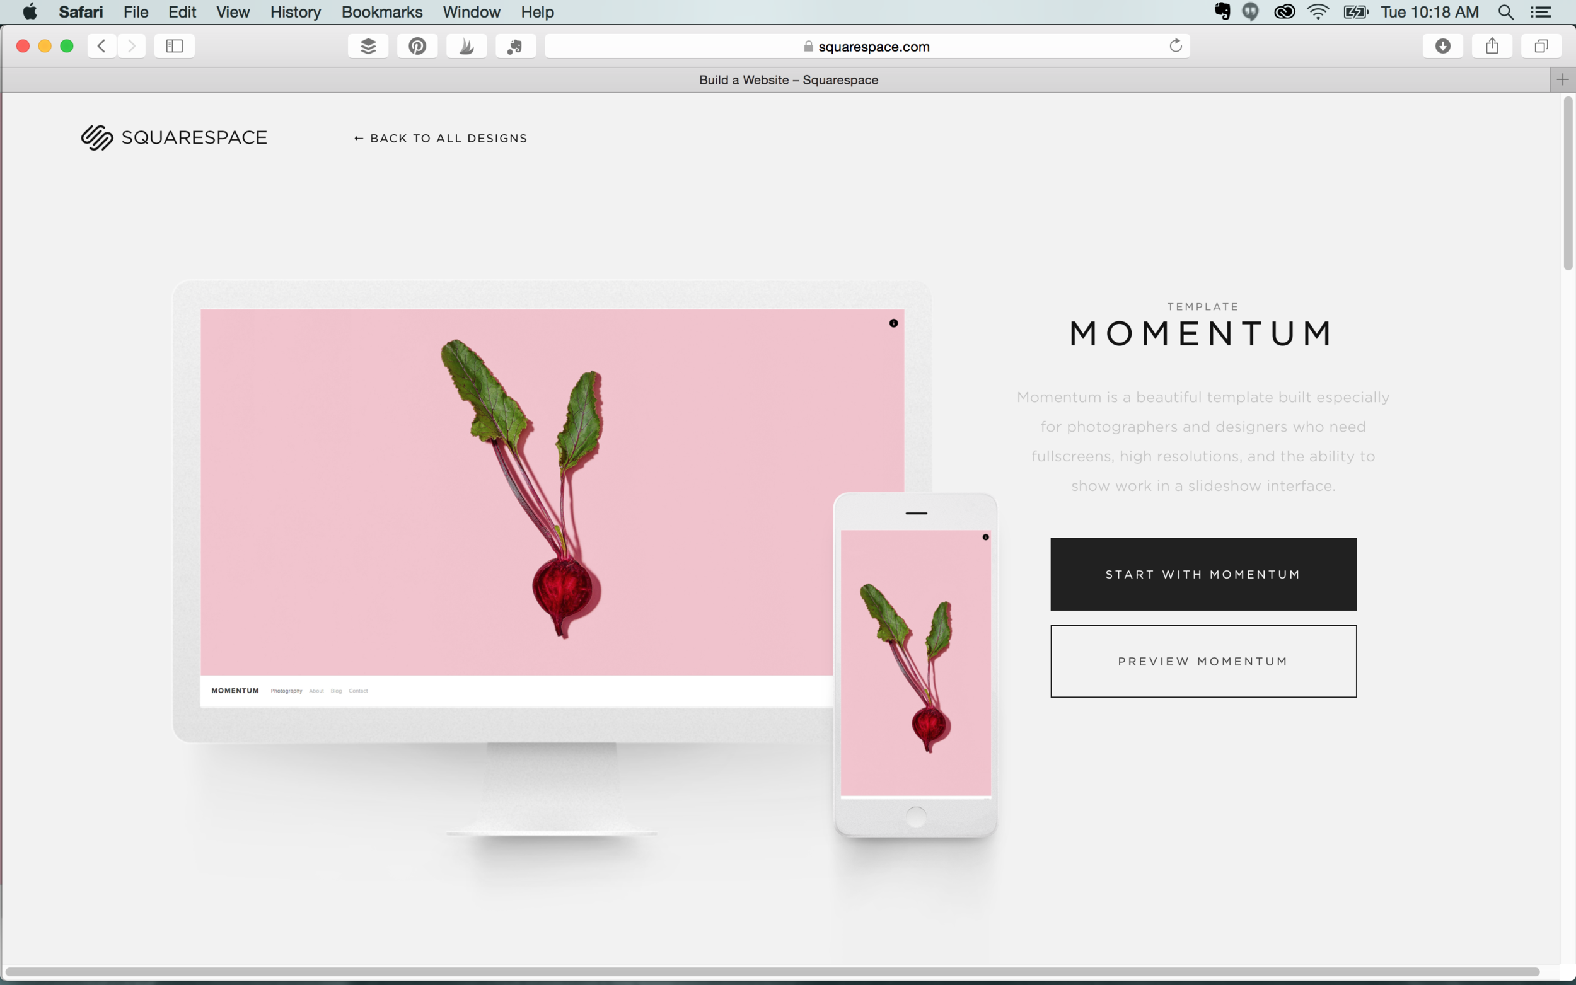Click the lock icon in address bar

809,46
